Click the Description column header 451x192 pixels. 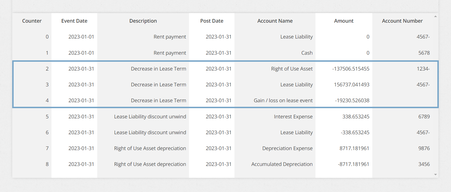tap(143, 21)
